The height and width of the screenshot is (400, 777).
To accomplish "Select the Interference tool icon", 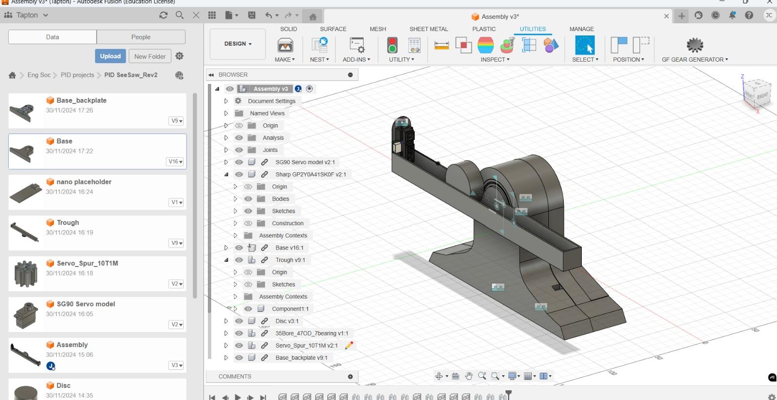I will (x=463, y=45).
